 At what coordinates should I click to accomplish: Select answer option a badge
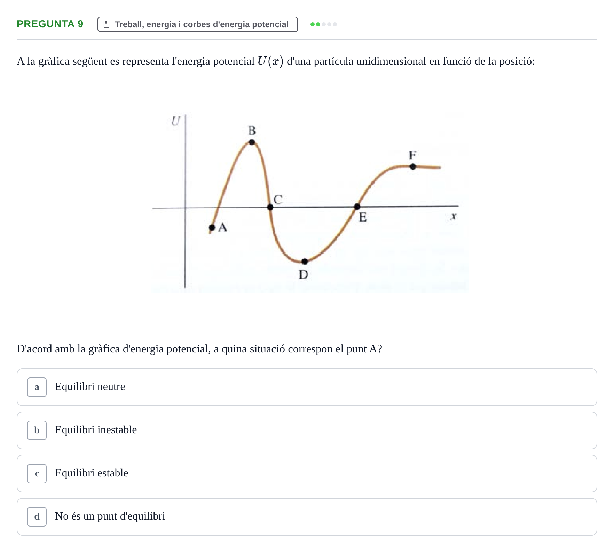coord(37,387)
